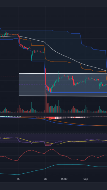Click the red and white MACD histogram bars
Viewport: 107px width, 190px height.
pos(63,118)
